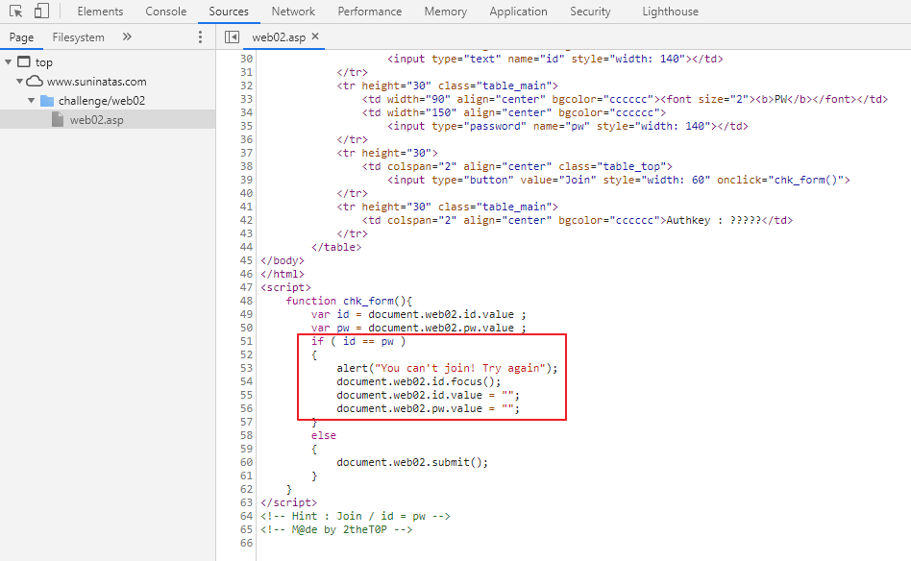
Task: Click the 'Authkey : ?????' table cell line
Action: (x=577, y=220)
